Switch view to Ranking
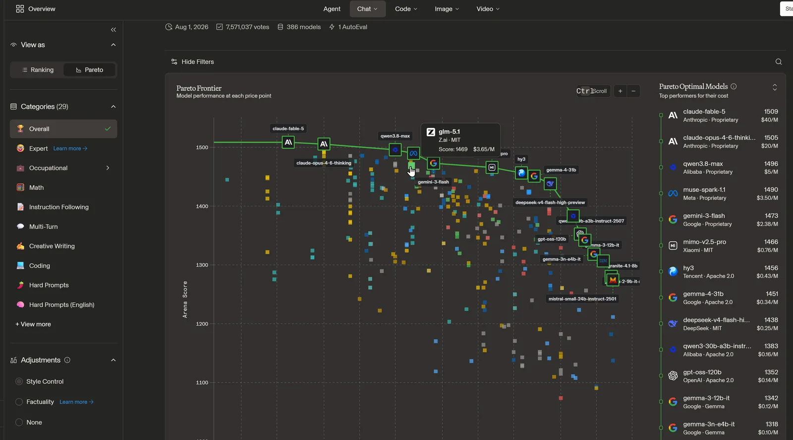 [x=38, y=70]
